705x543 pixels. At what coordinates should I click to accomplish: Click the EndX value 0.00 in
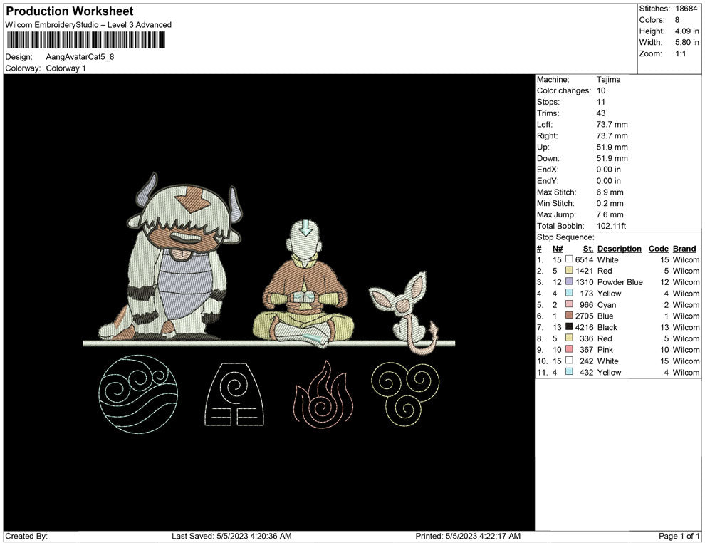pyautogui.click(x=608, y=170)
